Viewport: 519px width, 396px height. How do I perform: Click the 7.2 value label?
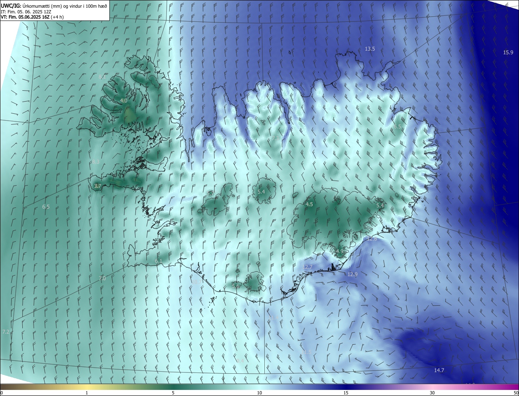coord(5,332)
